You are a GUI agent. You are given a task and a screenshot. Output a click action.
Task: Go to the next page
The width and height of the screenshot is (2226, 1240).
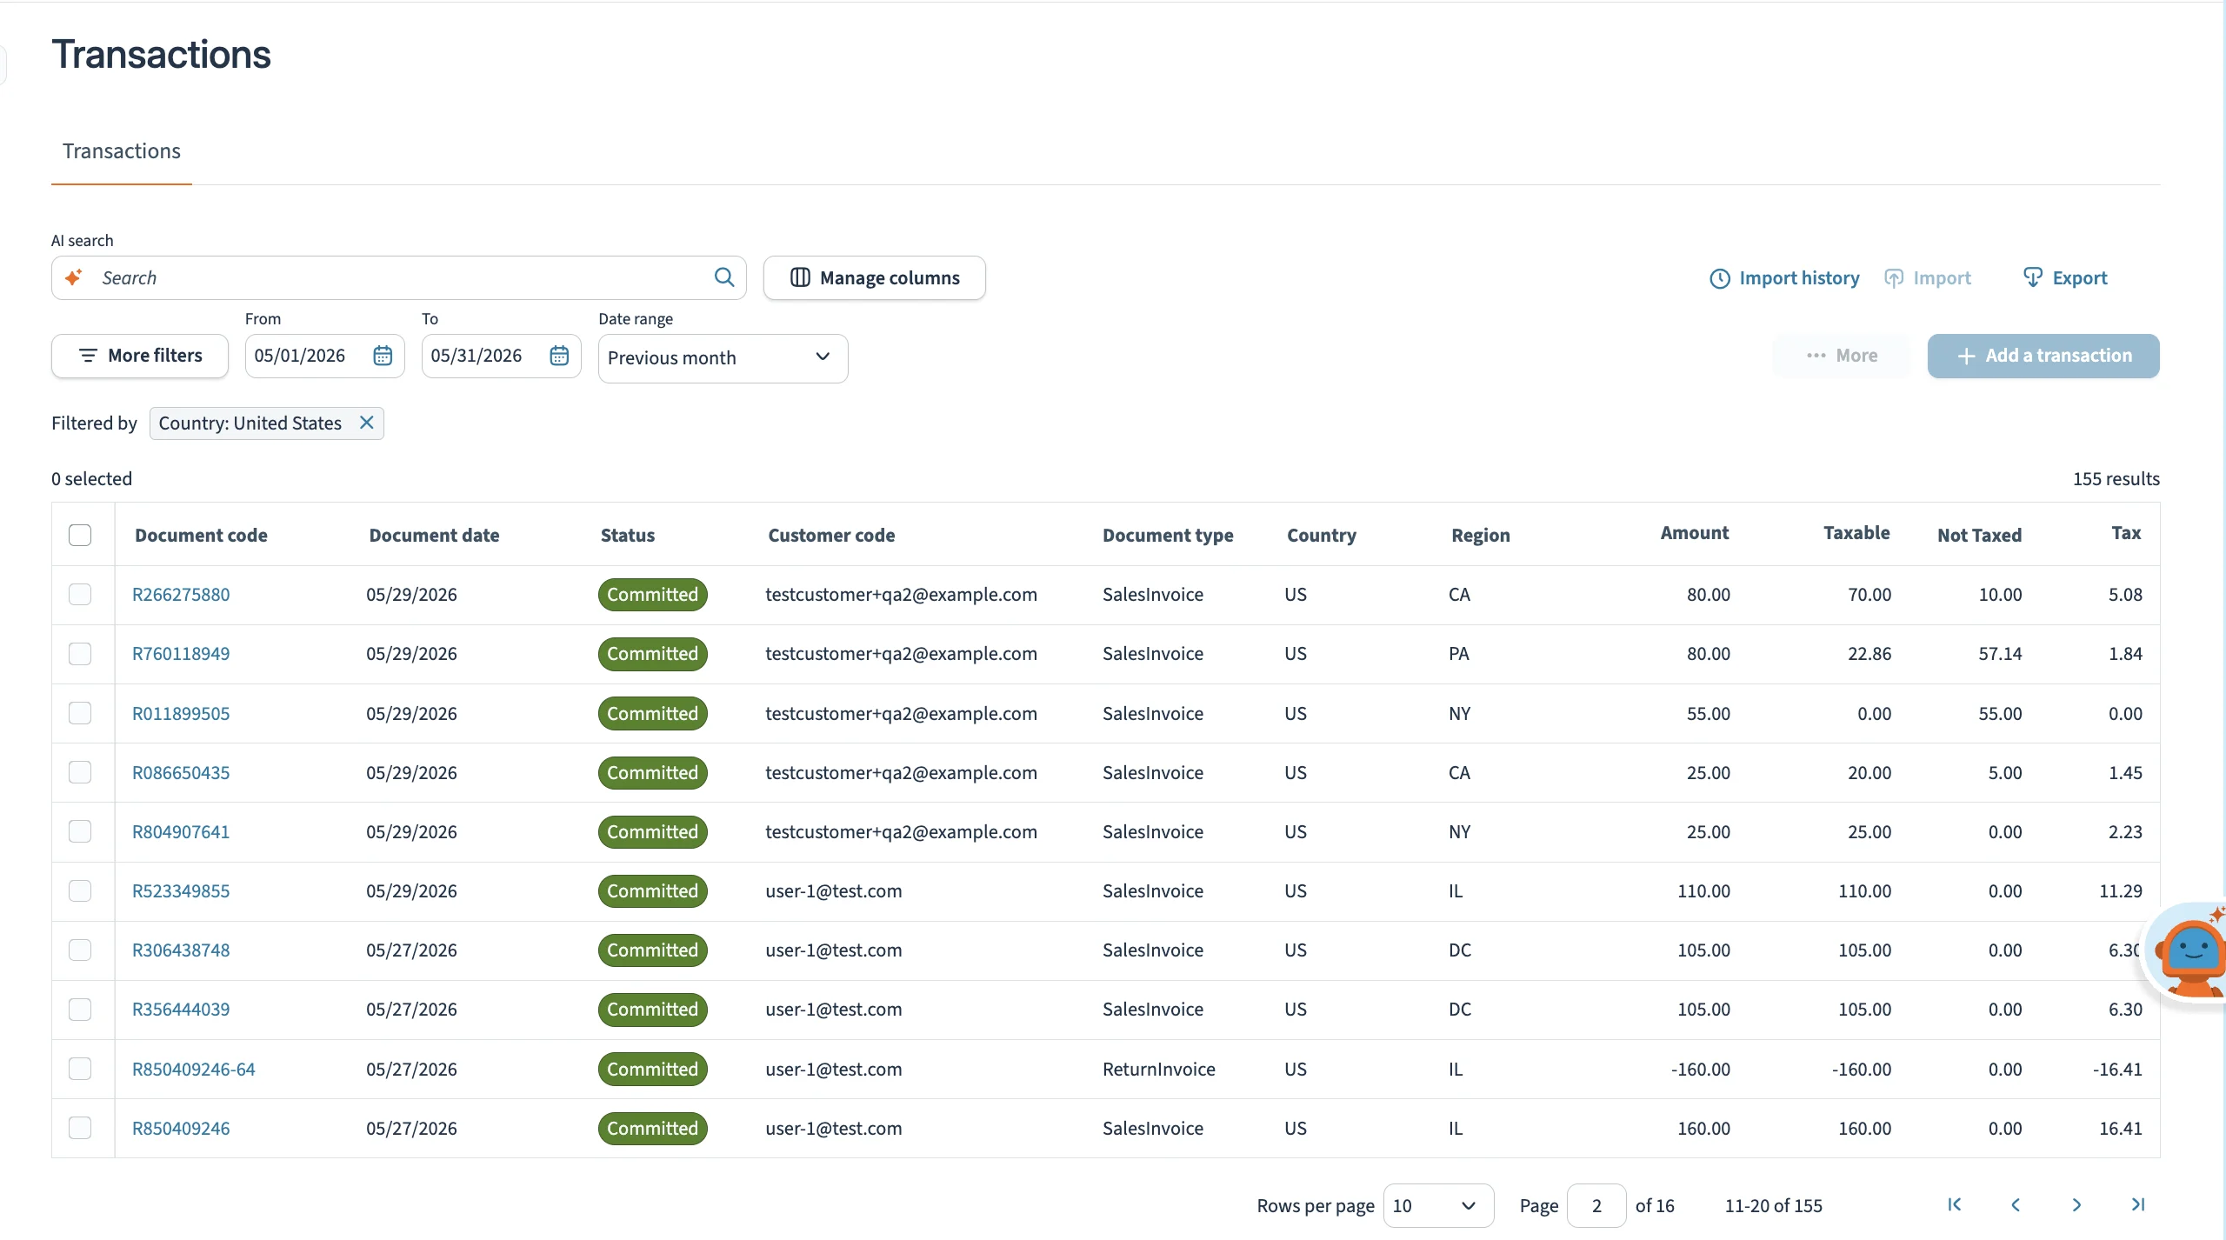(2076, 1204)
